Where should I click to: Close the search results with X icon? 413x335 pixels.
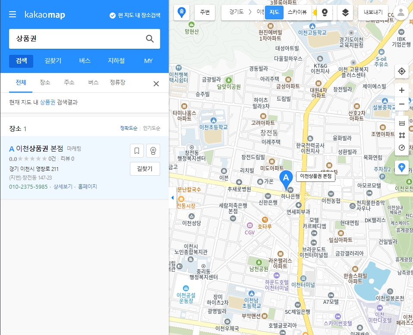(156, 84)
